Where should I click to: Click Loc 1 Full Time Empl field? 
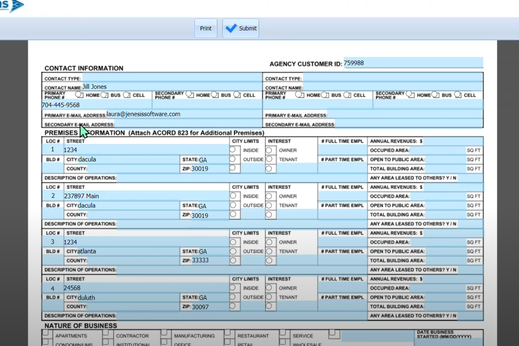coord(342,151)
